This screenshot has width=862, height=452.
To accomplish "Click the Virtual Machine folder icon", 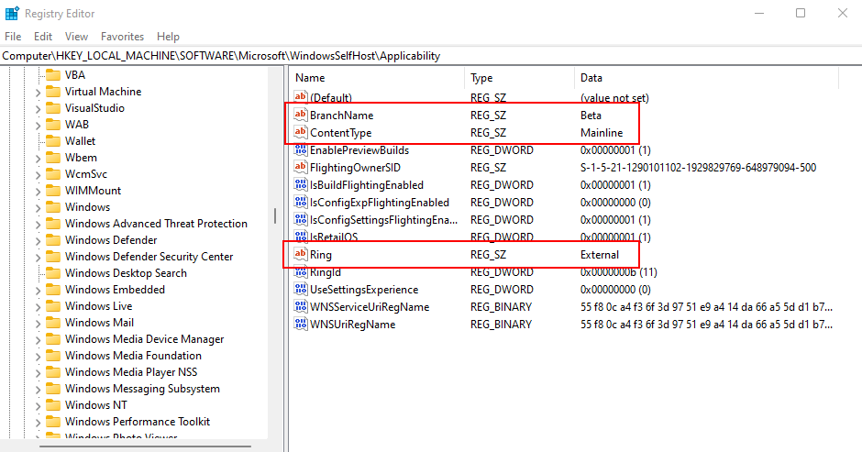I will [x=53, y=92].
